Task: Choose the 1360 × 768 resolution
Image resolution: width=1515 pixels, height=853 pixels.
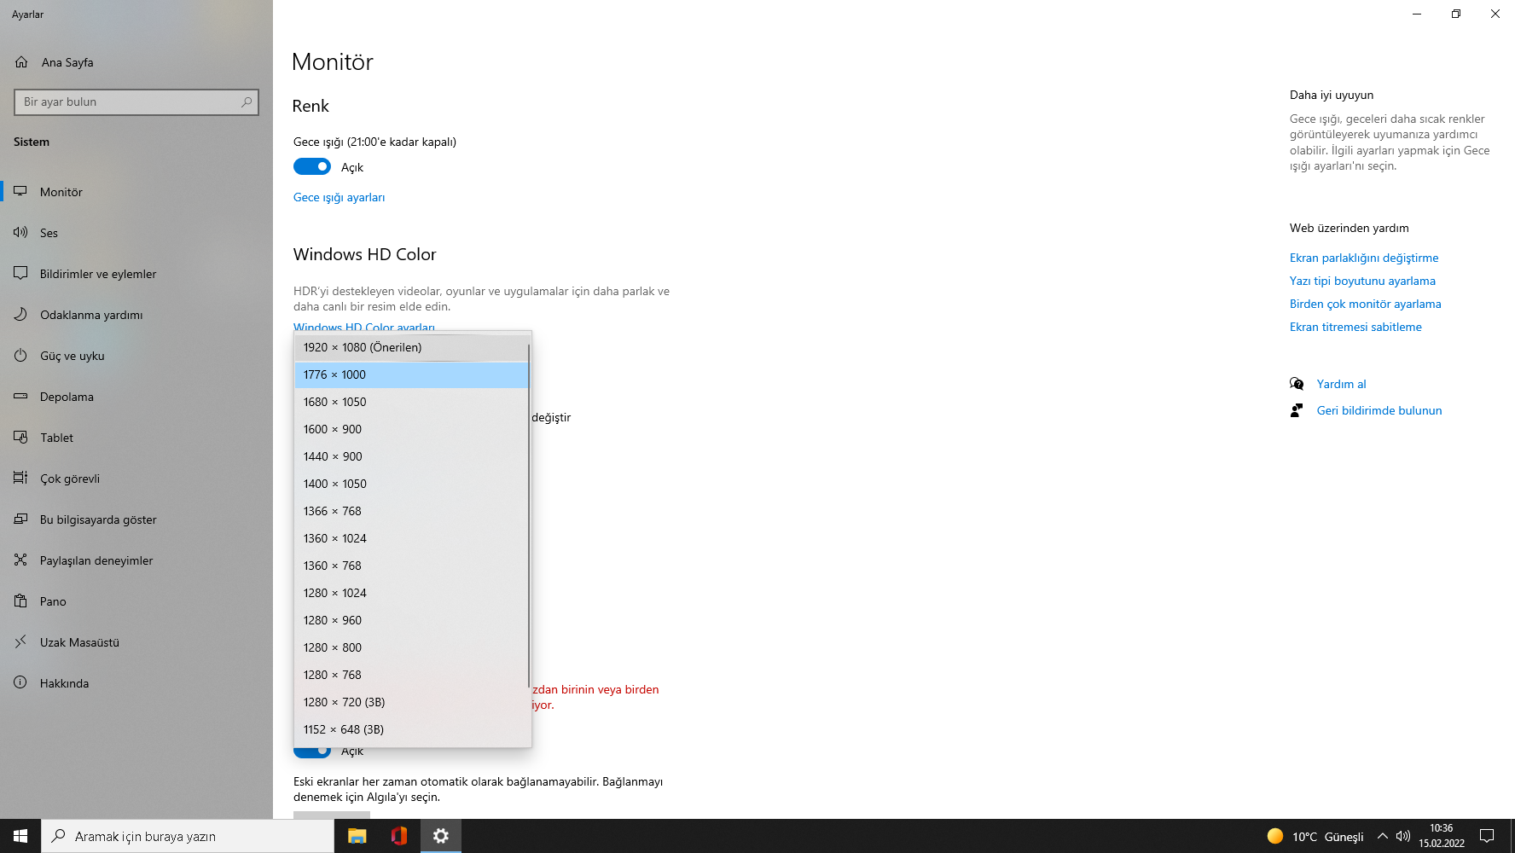Action: coord(412,566)
